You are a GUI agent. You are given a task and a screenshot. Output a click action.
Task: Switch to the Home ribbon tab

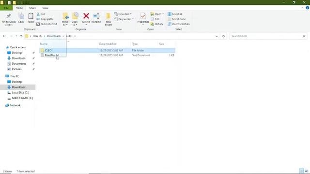click(x=19, y=8)
